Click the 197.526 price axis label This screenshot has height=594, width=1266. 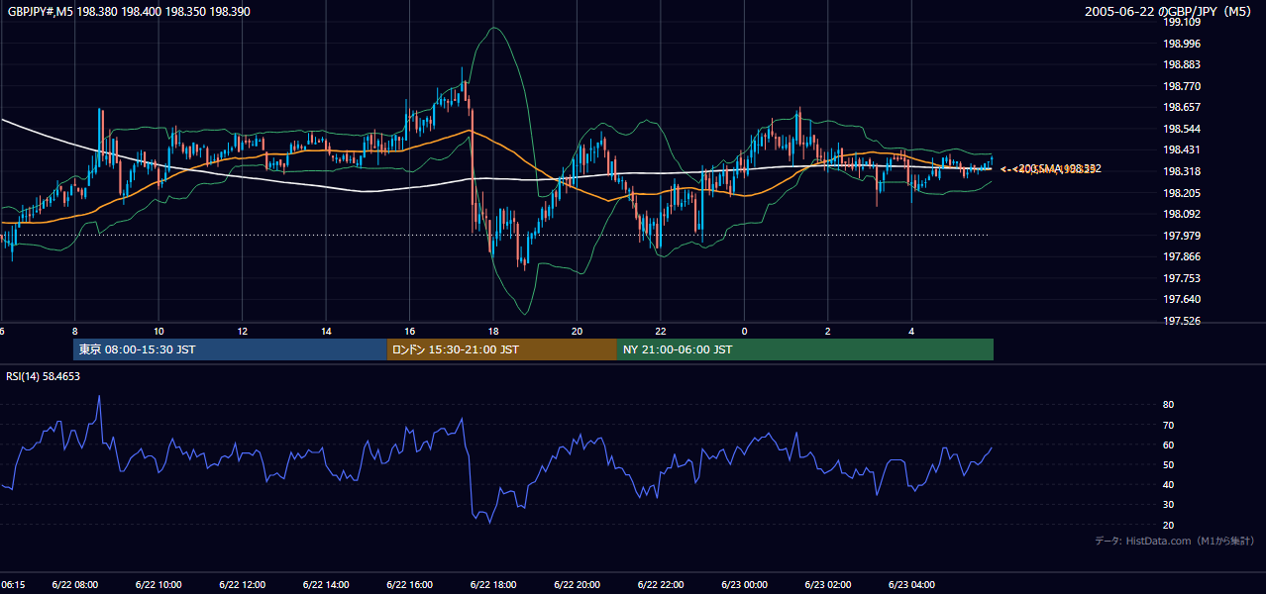(x=1181, y=321)
